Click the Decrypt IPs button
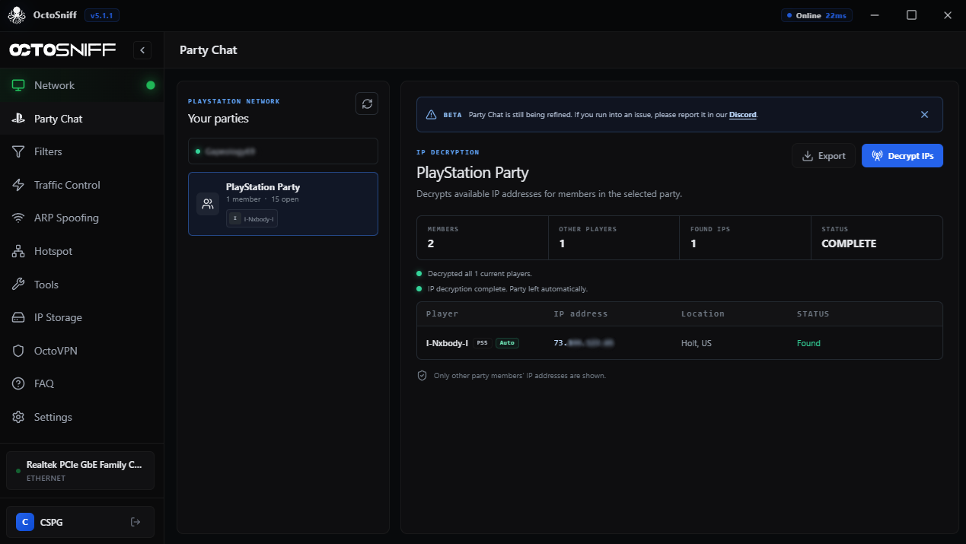This screenshot has width=966, height=544. pos(902,156)
